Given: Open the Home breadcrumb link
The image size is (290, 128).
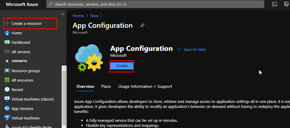Looking at the screenshot, I should tap(78, 16).
